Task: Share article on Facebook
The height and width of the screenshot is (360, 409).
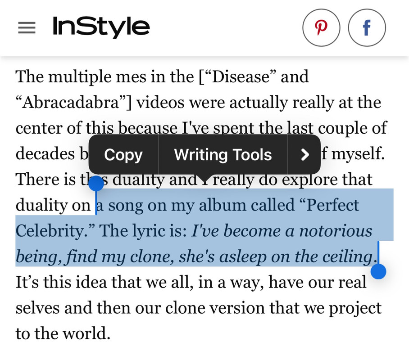Action: point(367,27)
